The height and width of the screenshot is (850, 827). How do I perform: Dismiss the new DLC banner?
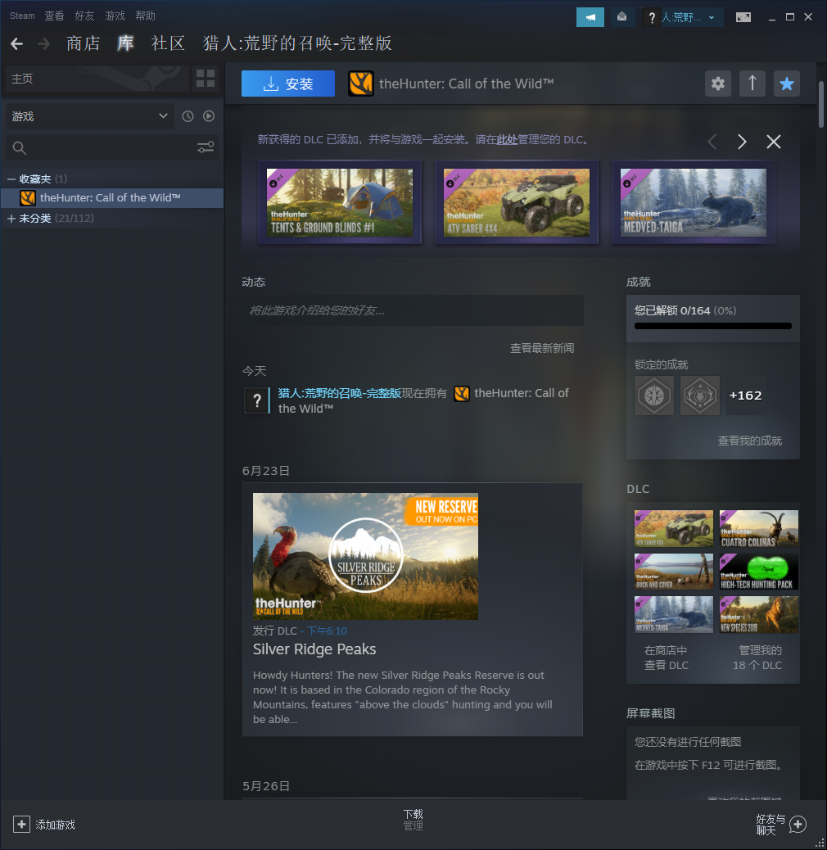click(x=774, y=142)
